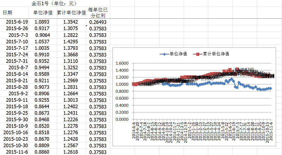The width and height of the screenshot is (282, 155).
Task: Click the 每单位已分红利 header cell
Action: click(98, 13)
